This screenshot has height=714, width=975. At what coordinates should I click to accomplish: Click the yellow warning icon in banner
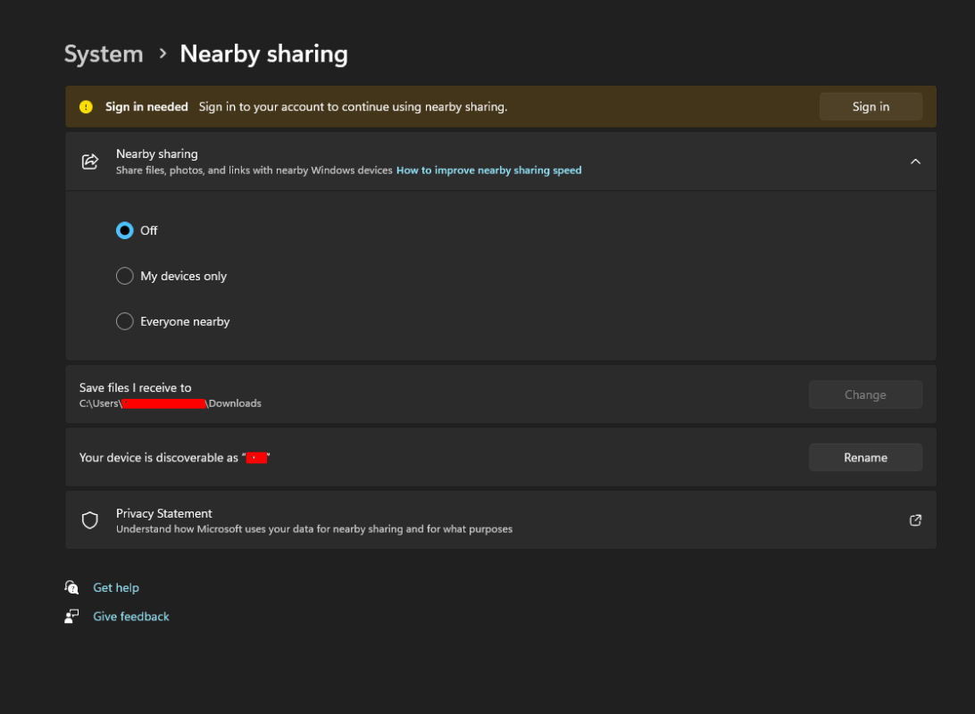(x=87, y=107)
